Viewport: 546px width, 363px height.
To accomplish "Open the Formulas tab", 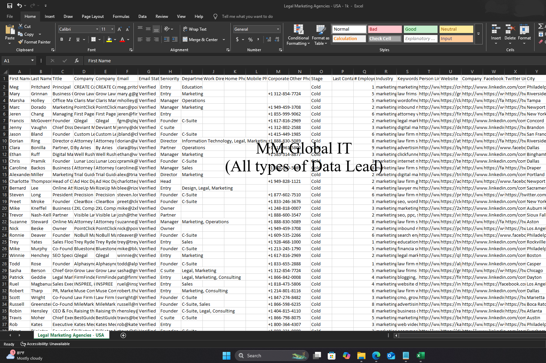I will (121, 16).
